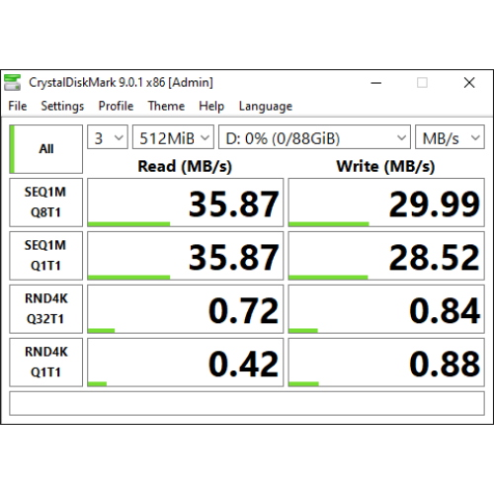Click the CrystalDiskMark app icon in title bar
Viewport: 494px width, 494px height.
coord(12,82)
